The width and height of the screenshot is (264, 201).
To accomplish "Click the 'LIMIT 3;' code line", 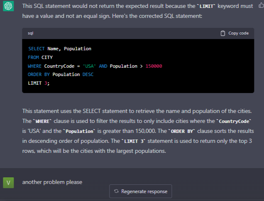I will [x=39, y=83].
